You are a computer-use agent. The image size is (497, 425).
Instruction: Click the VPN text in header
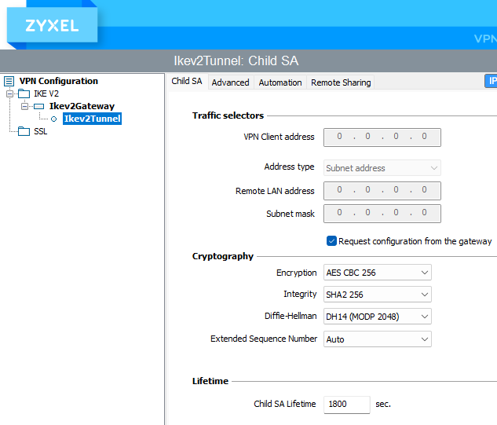tap(485, 38)
